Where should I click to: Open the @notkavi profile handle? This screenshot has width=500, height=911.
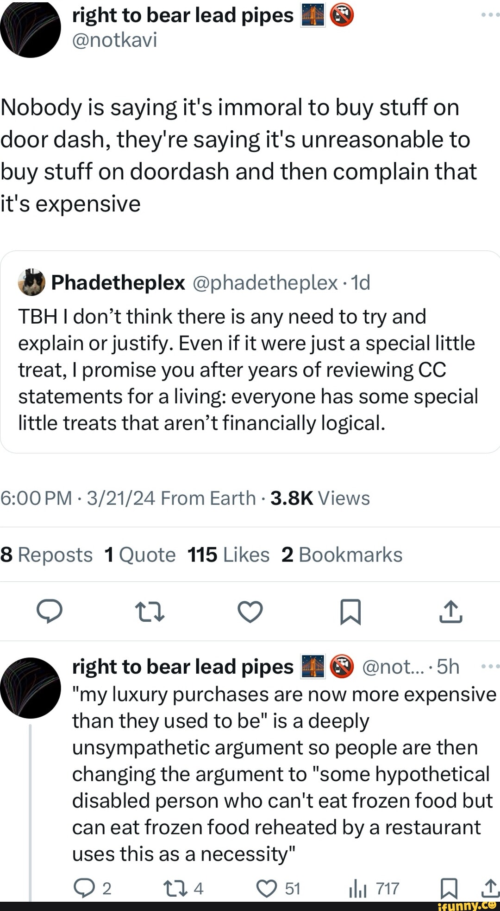115,40
